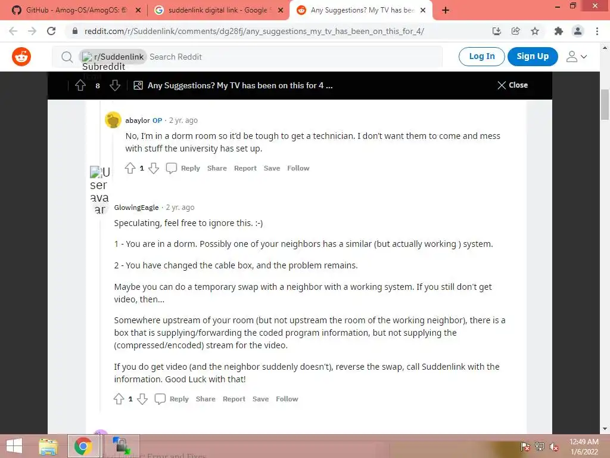Reload the page with the refresh icon

(x=51, y=31)
